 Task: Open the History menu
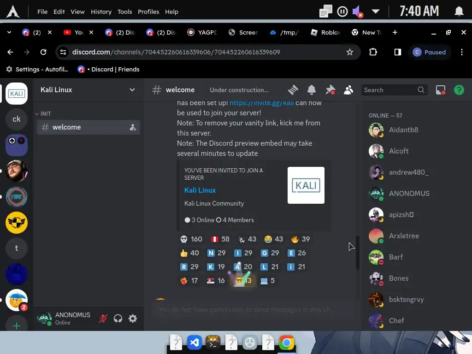coord(101,12)
